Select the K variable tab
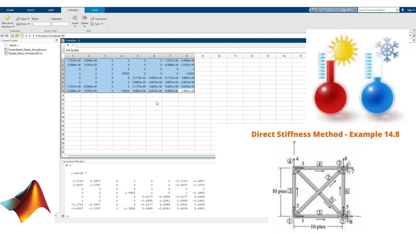Screen dimensions: 416x234 (x=68, y=45)
